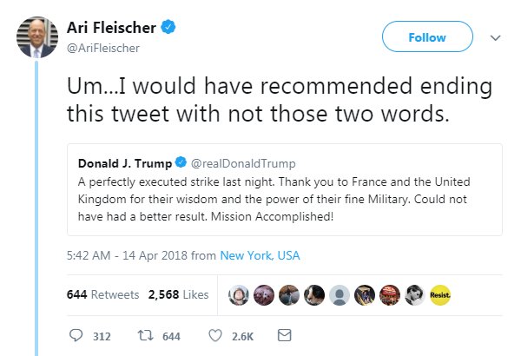The width and height of the screenshot is (521, 356).
Task: Click Donald J. Trump's verified checkmark
Action: pyautogui.click(x=181, y=163)
